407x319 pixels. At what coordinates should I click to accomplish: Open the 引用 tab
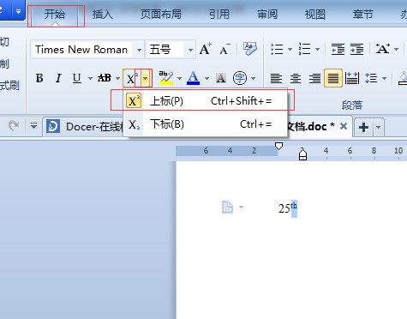219,15
